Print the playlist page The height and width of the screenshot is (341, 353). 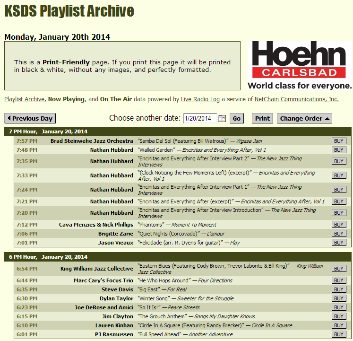pyautogui.click(x=262, y=118)
